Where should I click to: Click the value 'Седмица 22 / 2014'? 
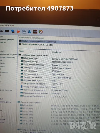click(60, 65)
